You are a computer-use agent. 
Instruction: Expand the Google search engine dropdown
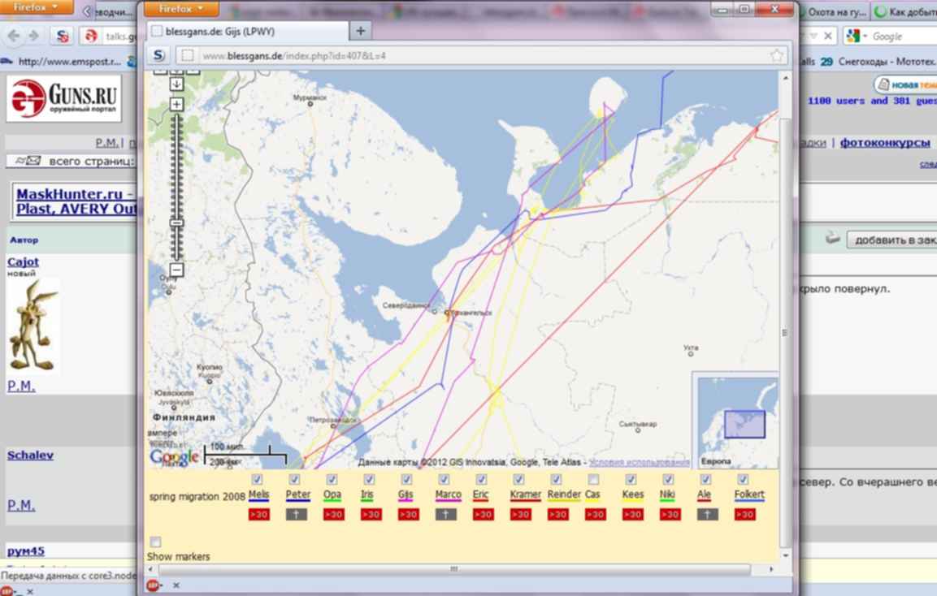857,37
